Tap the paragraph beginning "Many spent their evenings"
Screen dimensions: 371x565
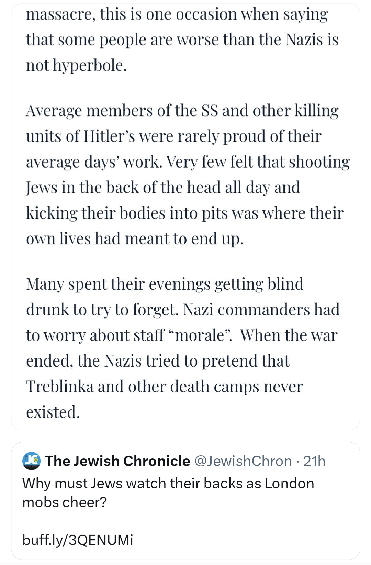(x=165, y=285)
